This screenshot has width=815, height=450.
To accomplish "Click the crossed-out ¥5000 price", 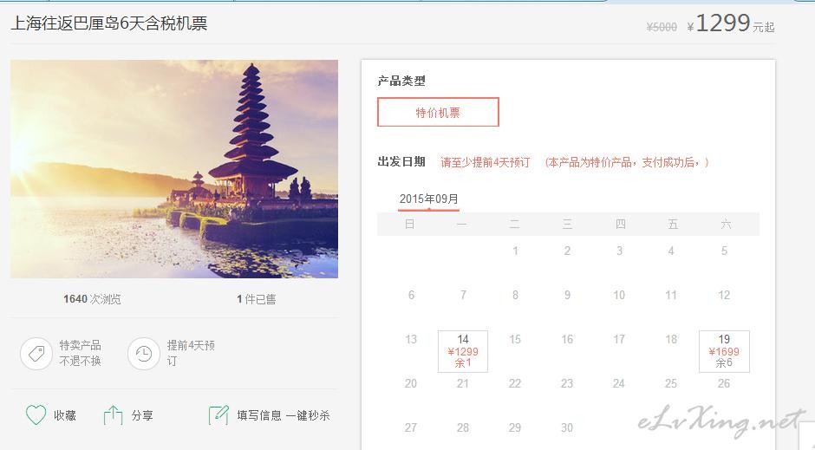I will (662, 27).
